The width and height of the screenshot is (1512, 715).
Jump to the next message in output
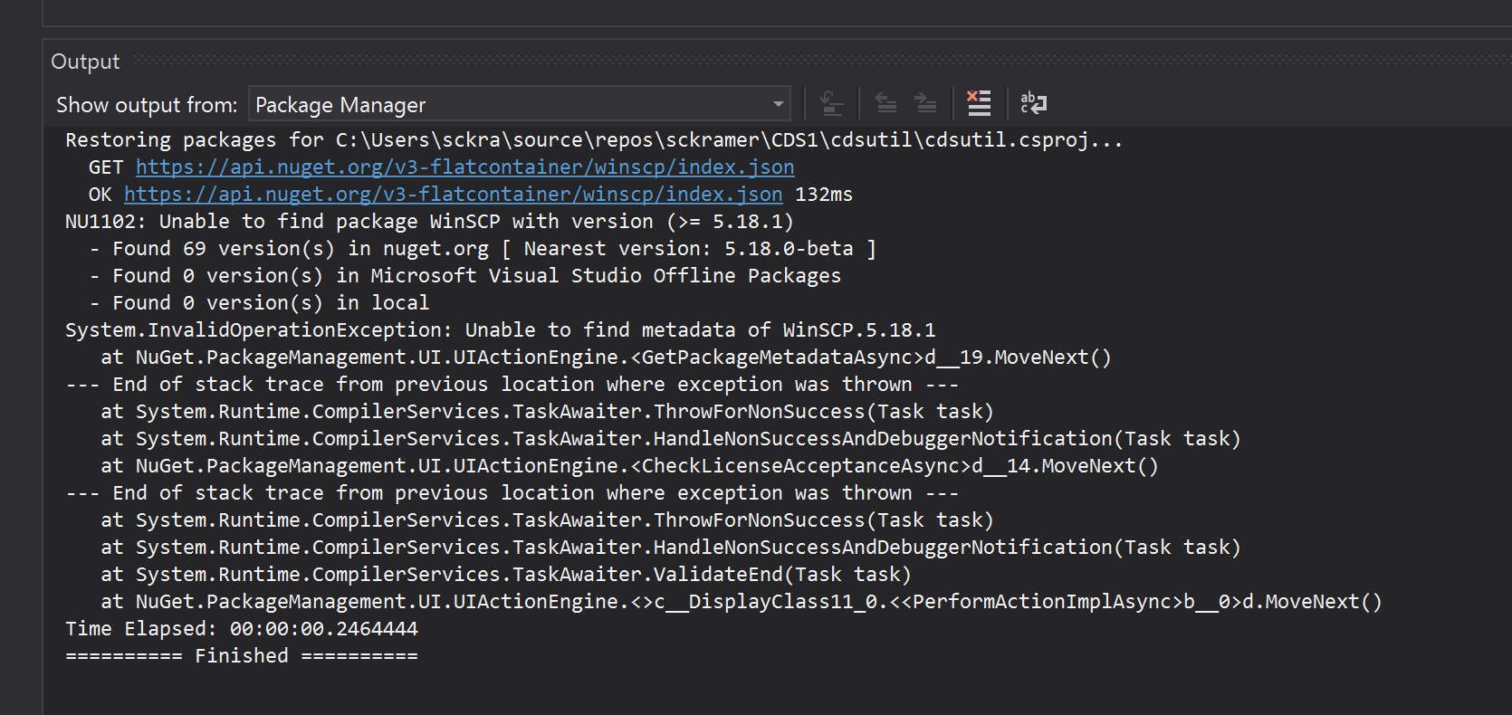925,104
